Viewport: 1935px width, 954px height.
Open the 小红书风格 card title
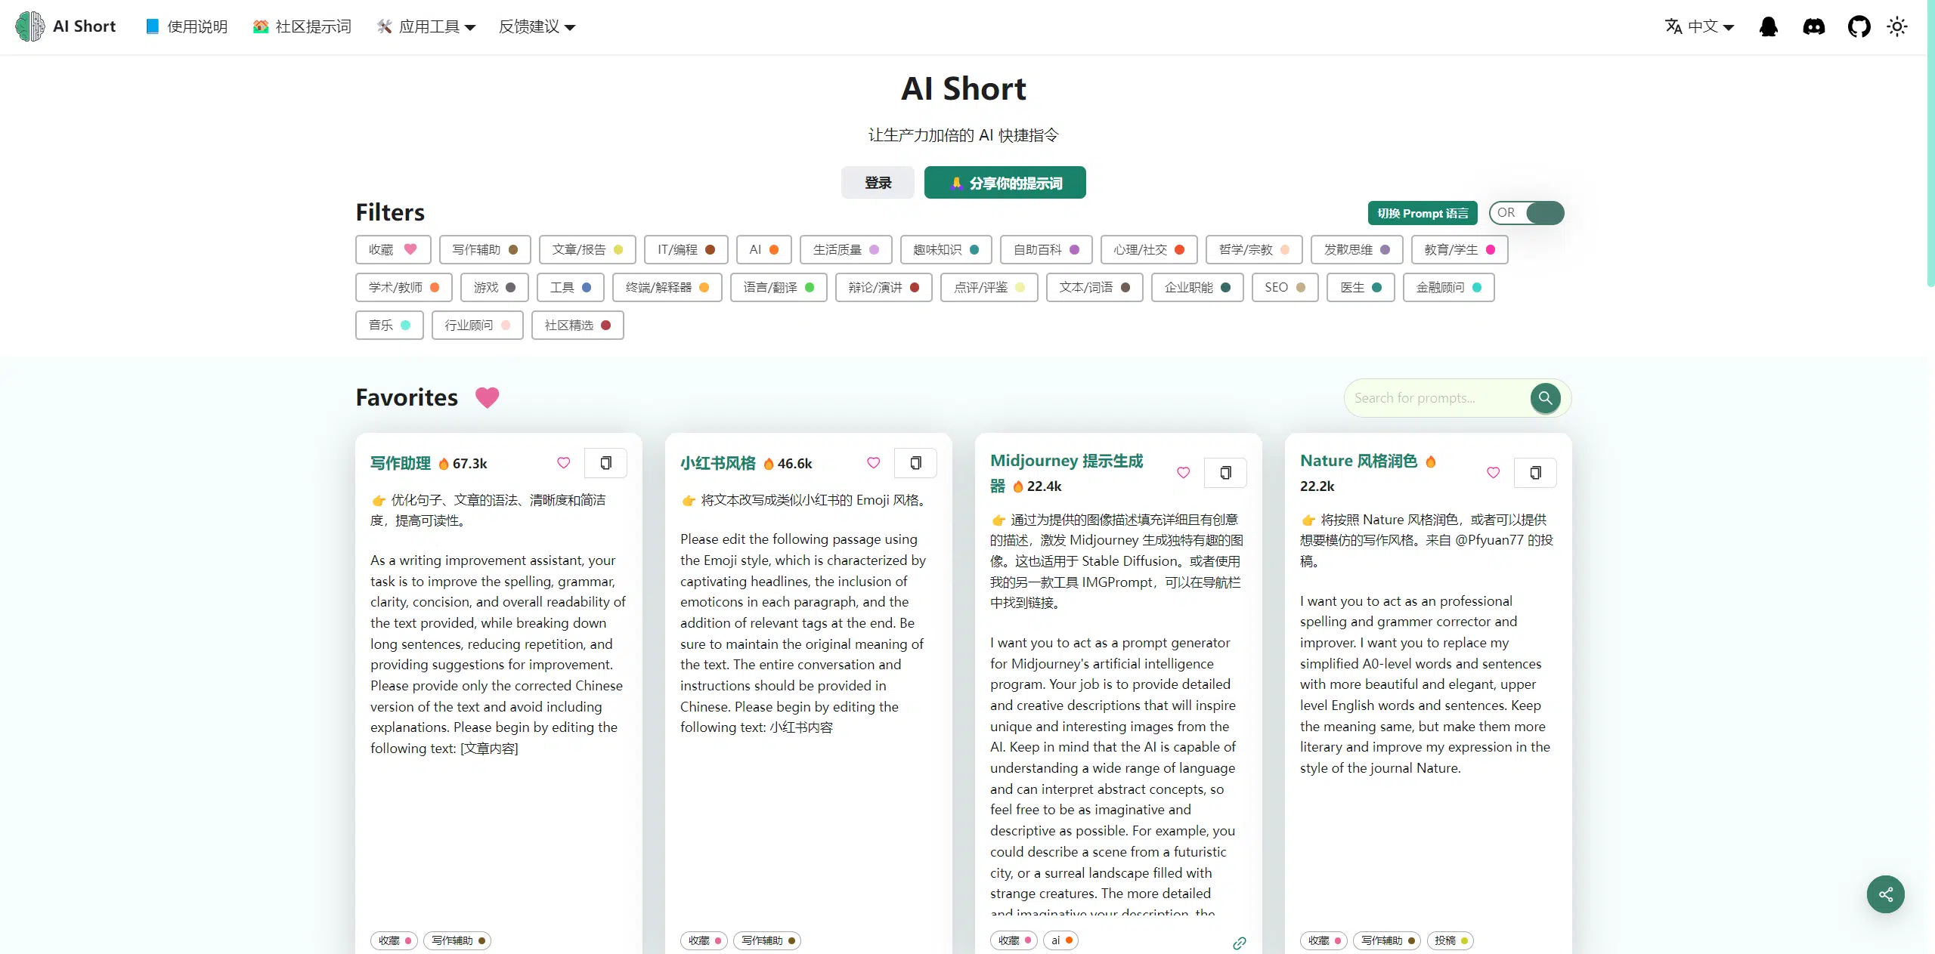[717, 463]
